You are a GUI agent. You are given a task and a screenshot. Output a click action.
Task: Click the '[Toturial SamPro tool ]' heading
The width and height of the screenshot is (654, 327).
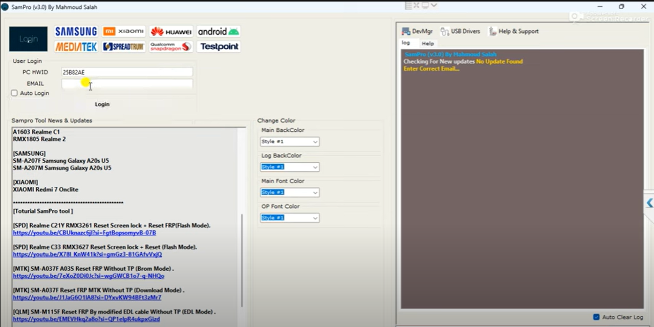43,211
